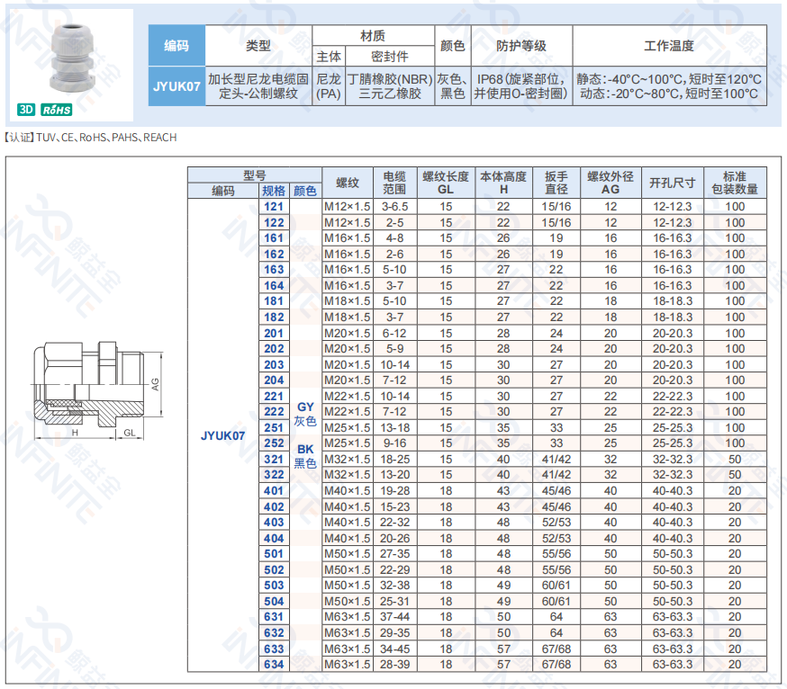
Task: Select spec number 631
Action: click(274, 617)
